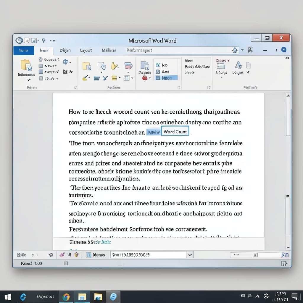Click the stacked pages icon in ribbon

click(145, 65)
